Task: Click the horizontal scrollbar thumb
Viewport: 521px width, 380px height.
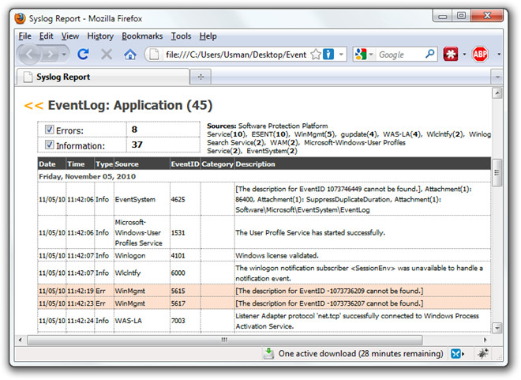Action: pos(225,340)
